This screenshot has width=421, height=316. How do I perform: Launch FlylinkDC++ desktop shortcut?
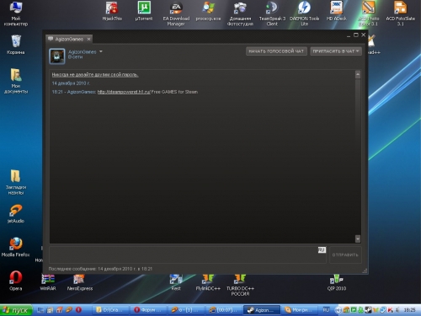click(208, 282)
